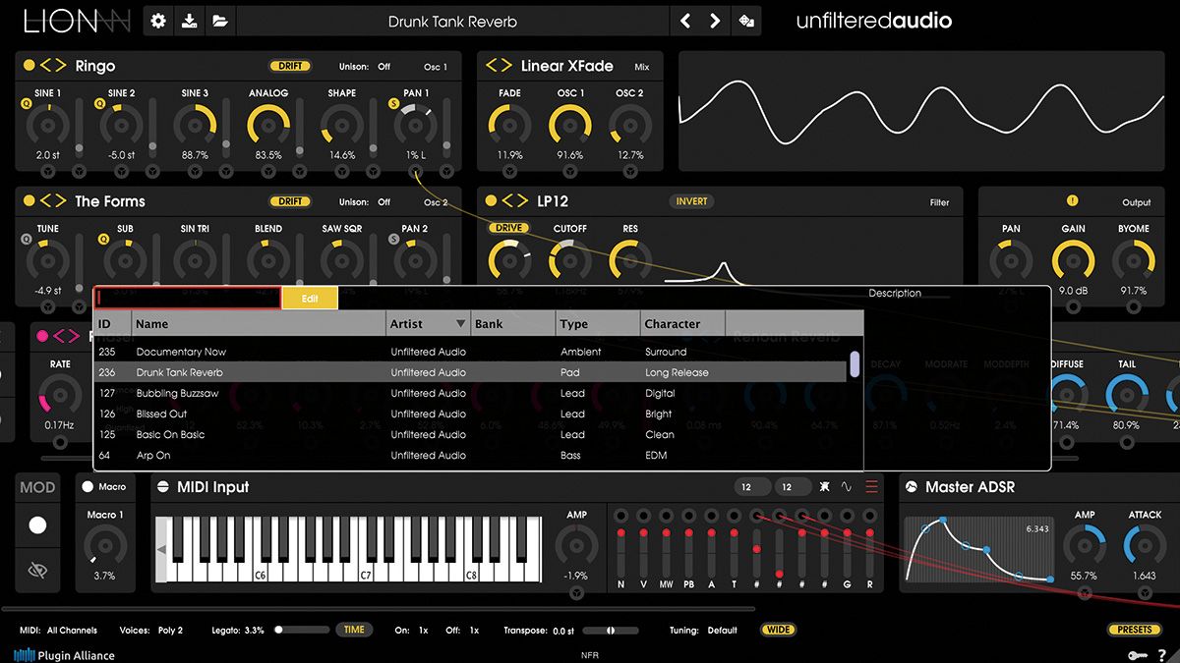
Task: Click the output warning indicator icon
Action: click(x=1072, y=201)
